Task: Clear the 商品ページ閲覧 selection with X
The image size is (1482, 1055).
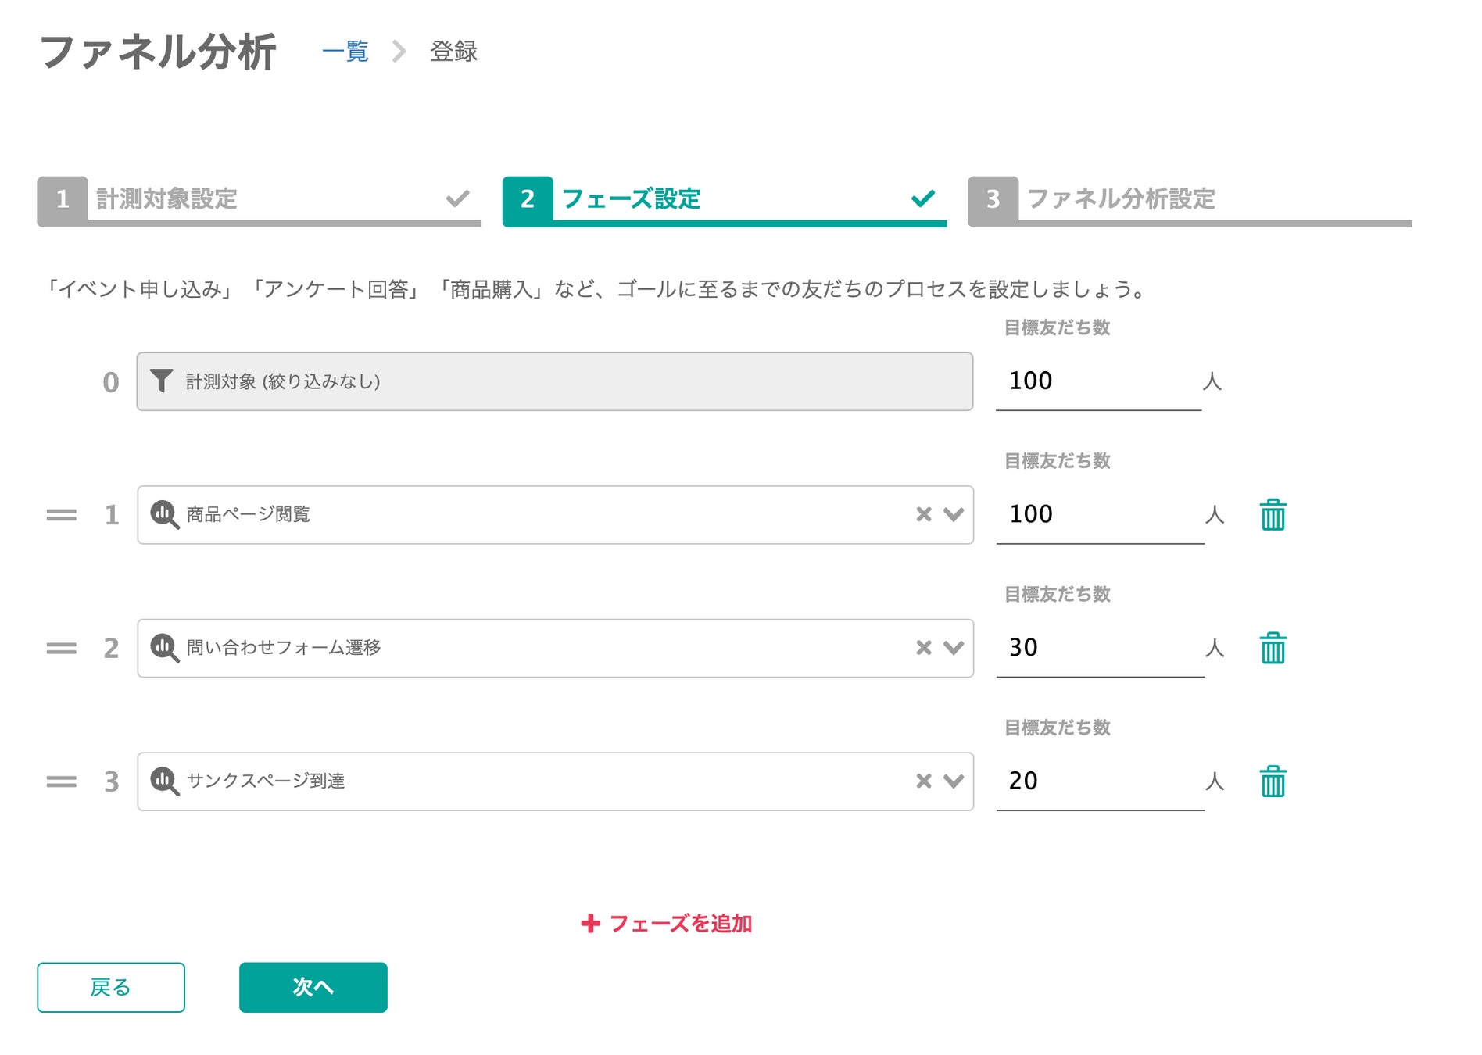Action: pos(923,514)
